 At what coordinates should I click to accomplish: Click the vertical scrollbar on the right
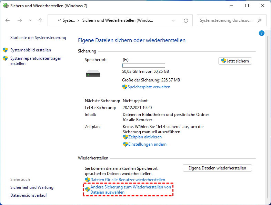tap(268, 117)
